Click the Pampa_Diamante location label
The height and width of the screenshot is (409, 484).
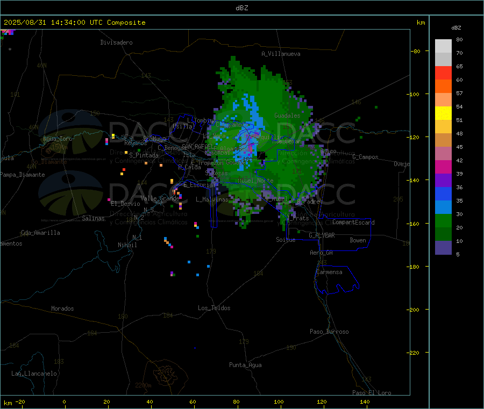(22, 175)
